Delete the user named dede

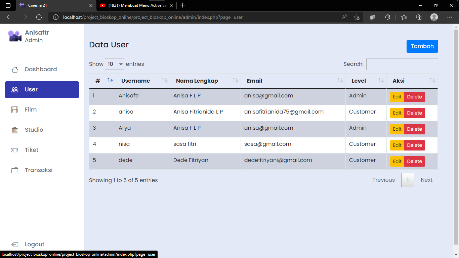414,161
